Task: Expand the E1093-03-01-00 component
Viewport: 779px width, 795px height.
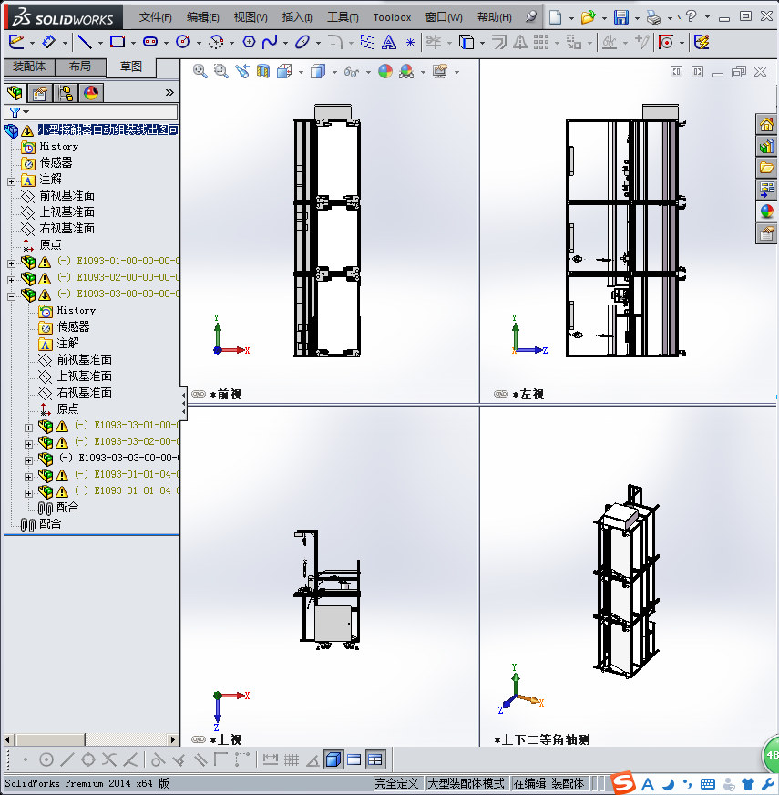Action: tap(28, 428)
